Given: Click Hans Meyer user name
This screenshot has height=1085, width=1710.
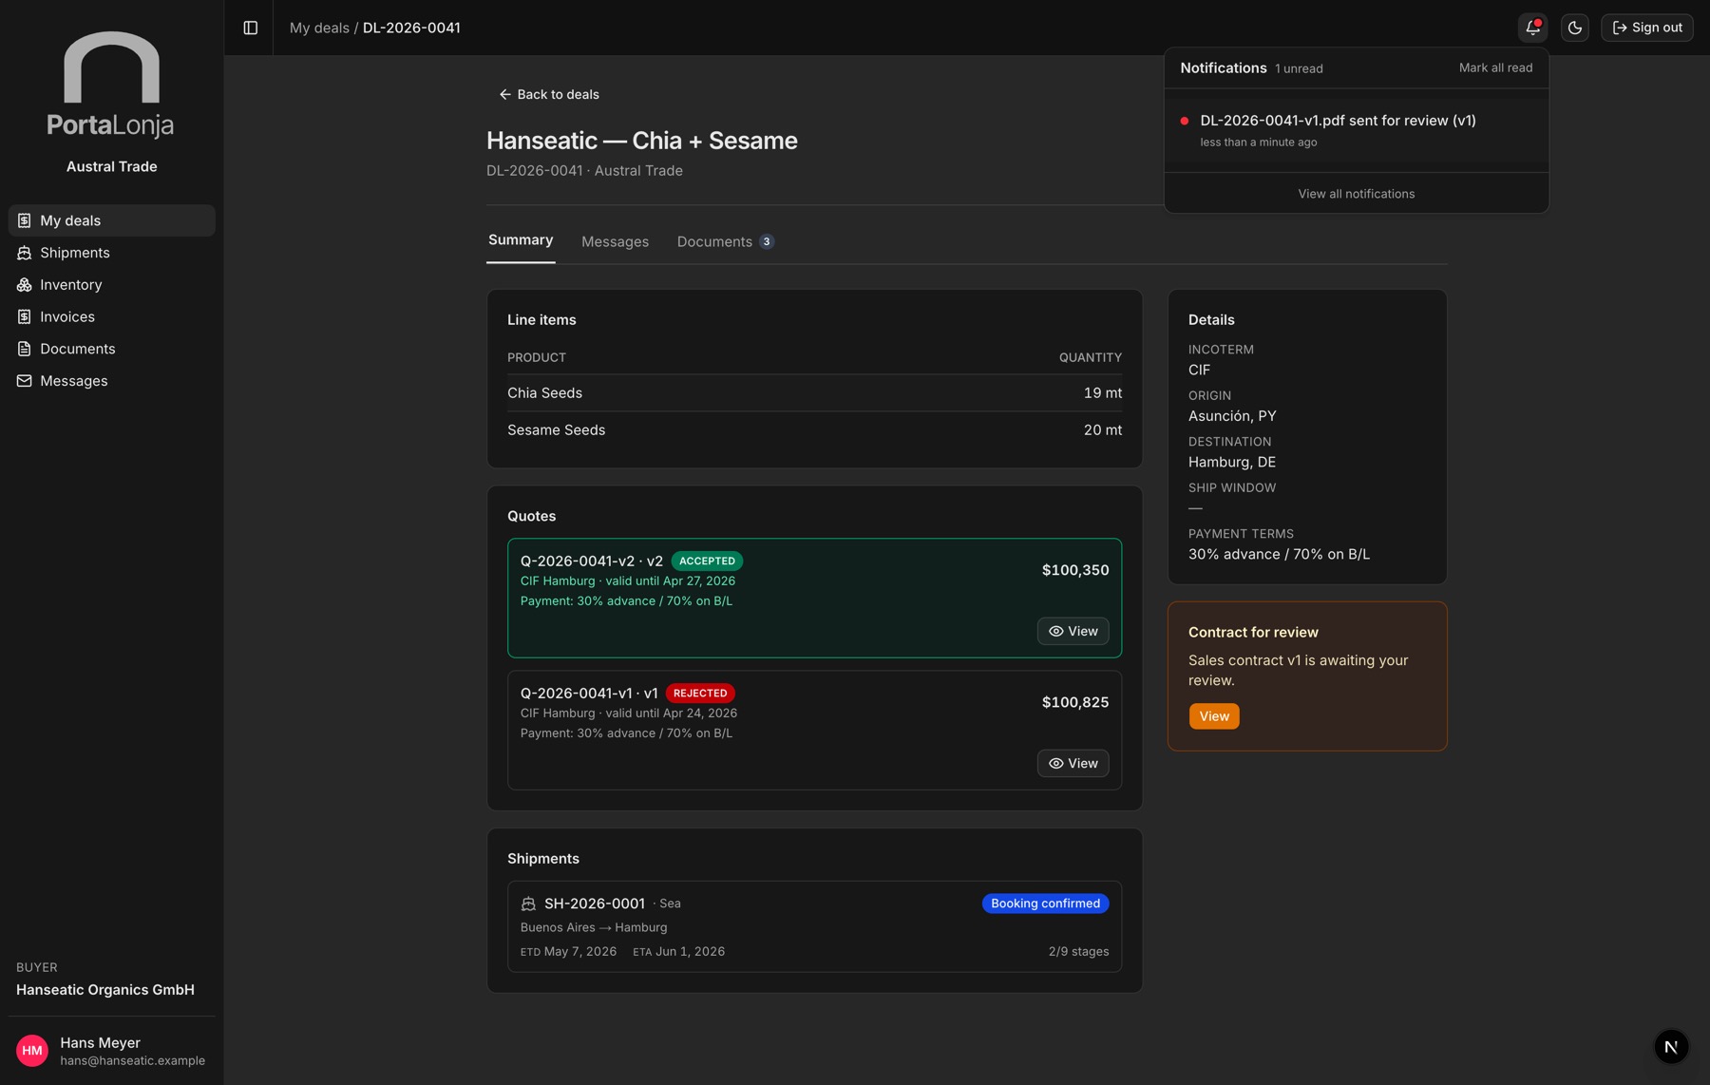Looking at the screenshot, I should click(x=100, y=1043).
